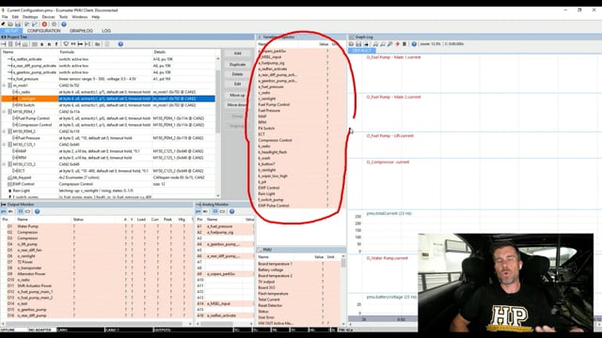This screenshot has height=338, width=602.
Task: Click the Edit button beside project tree
Action: [x=238, y=84]
